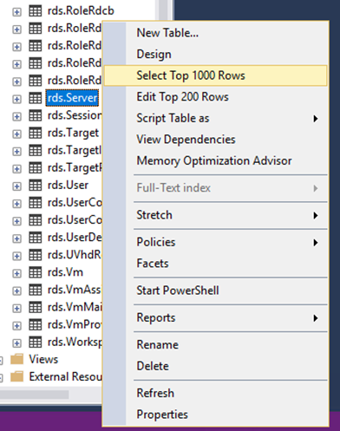Click the table icon next to rds.Vm
The image size is (340, 431).
36,272
